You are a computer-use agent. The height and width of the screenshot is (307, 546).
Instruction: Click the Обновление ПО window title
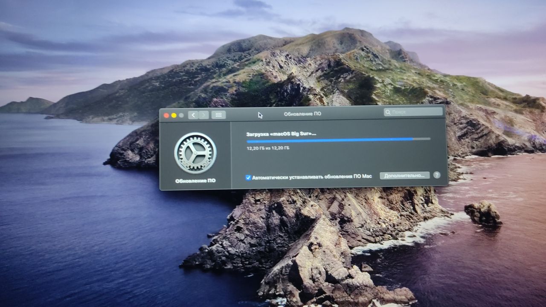tap(302, 114)
